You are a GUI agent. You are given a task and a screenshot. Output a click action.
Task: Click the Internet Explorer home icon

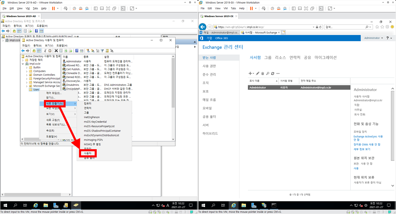point(377,27)
